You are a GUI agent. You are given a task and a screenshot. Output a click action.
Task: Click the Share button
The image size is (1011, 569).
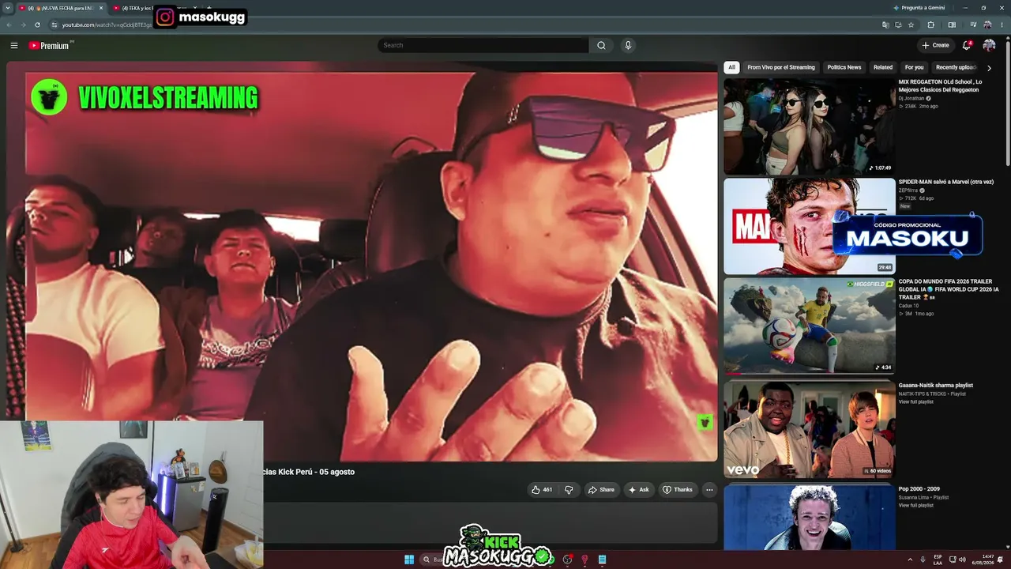[x=600, y=490]
